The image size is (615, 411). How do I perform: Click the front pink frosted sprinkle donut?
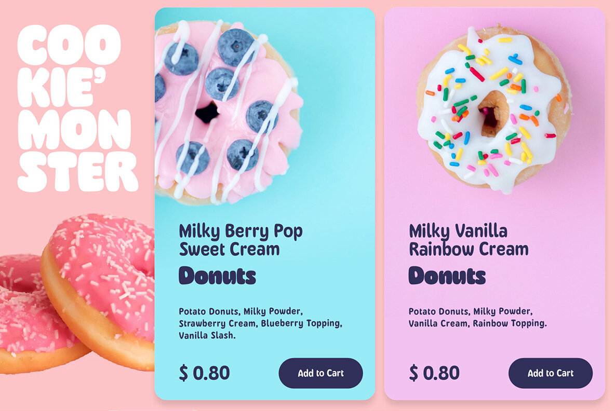coord(98,290)
